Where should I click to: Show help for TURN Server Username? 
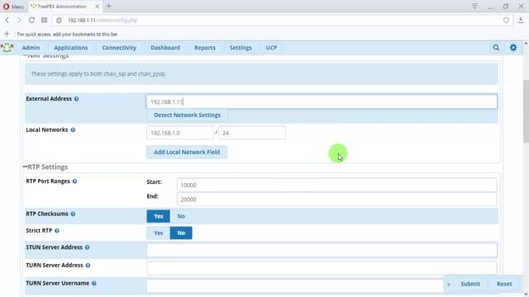click(x=94, y=284)
